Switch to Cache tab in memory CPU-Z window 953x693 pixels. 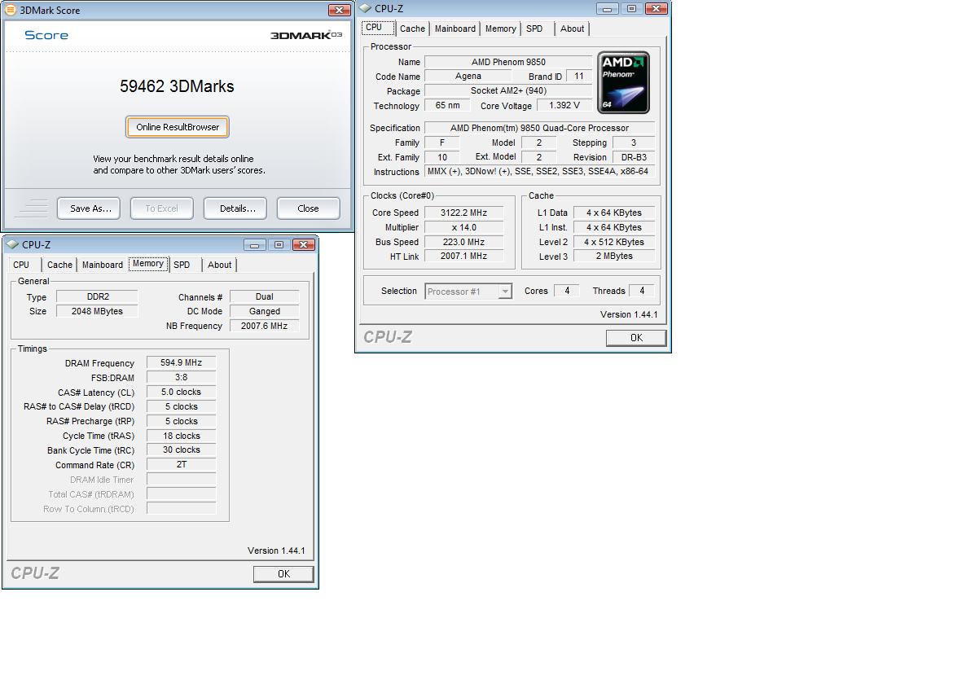click(x=59, y=265)
